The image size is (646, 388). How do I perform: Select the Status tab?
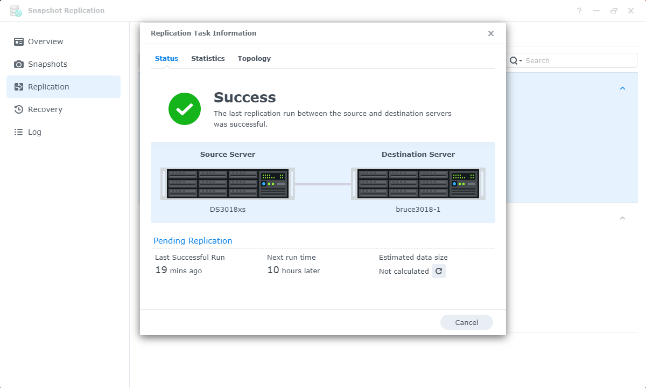click(x=166, y=58)
